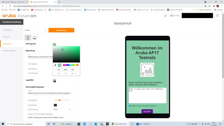Open help question mark icon

point(217,16)
